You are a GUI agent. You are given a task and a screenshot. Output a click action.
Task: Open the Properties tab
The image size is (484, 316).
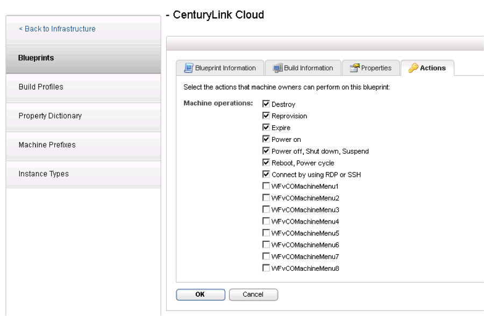[x=371, y=68]
